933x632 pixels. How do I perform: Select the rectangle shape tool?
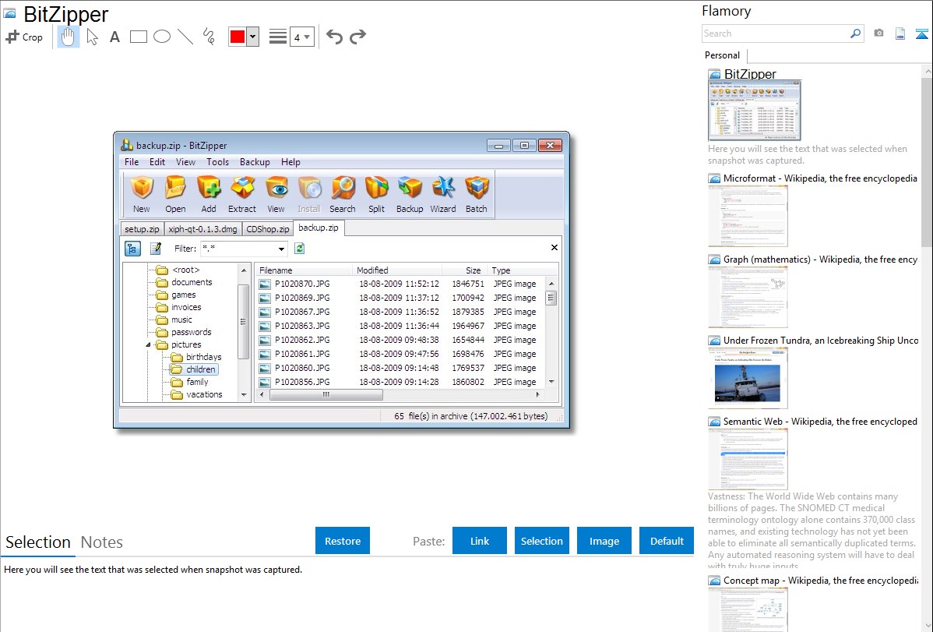point(138,37)
